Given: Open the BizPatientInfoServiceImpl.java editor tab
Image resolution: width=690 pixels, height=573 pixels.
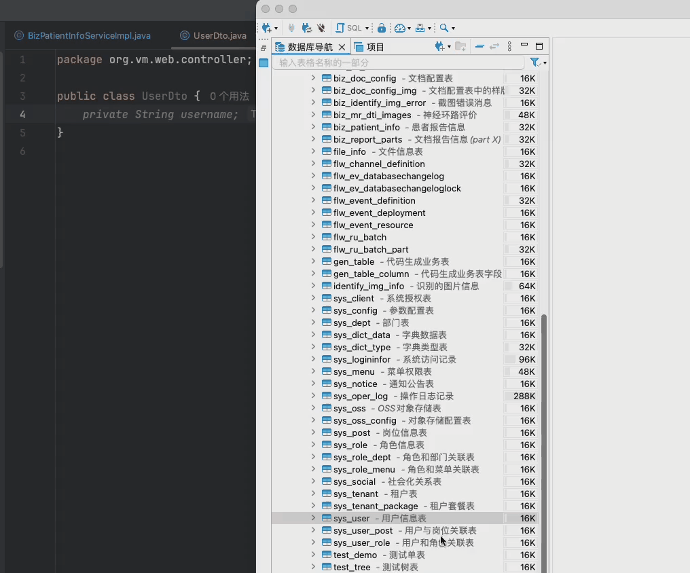Looking at the screenshot, I should [x=83, y=35].
